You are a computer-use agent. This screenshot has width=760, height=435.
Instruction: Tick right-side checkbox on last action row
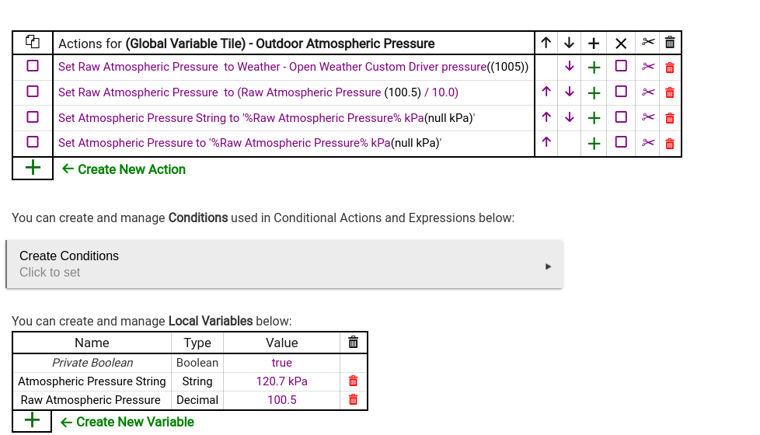click(621, 142)
